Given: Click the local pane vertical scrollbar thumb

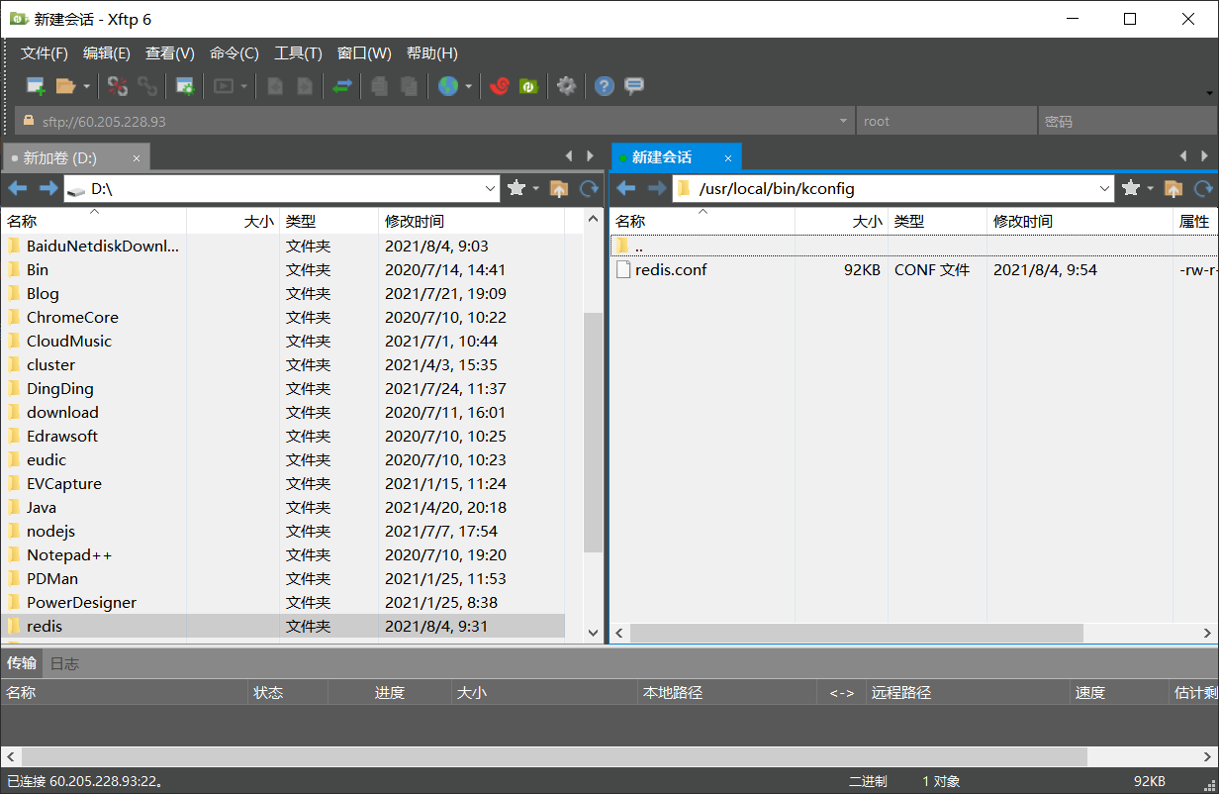Looking at the screenshot, I should pyautogui.click(x=593, y=432).
